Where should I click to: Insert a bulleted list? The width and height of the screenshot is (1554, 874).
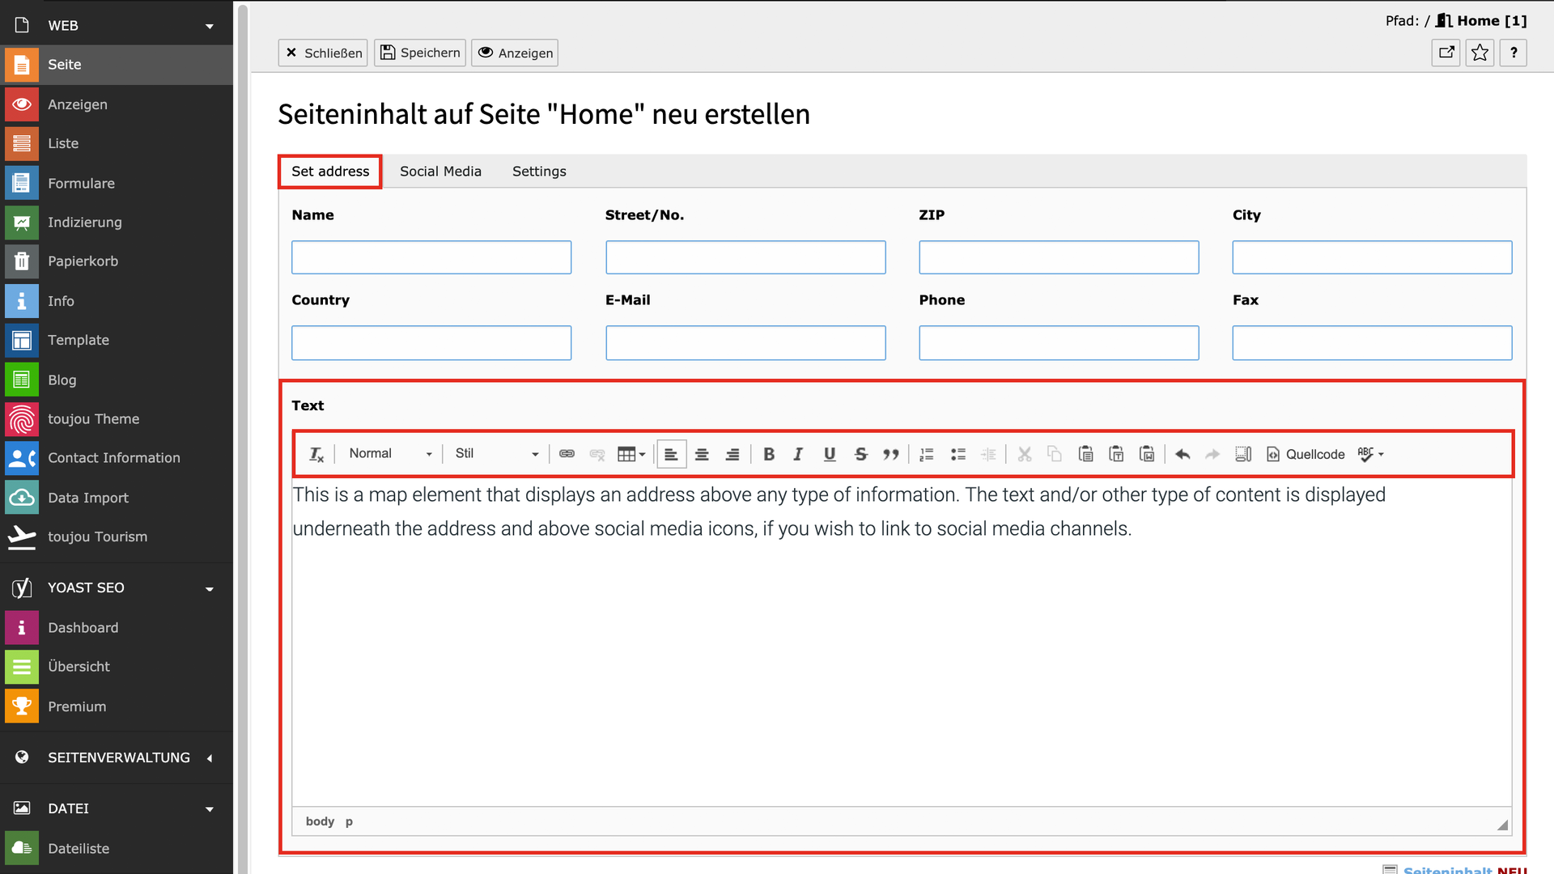pyautogui.click(x=958, y=455)
